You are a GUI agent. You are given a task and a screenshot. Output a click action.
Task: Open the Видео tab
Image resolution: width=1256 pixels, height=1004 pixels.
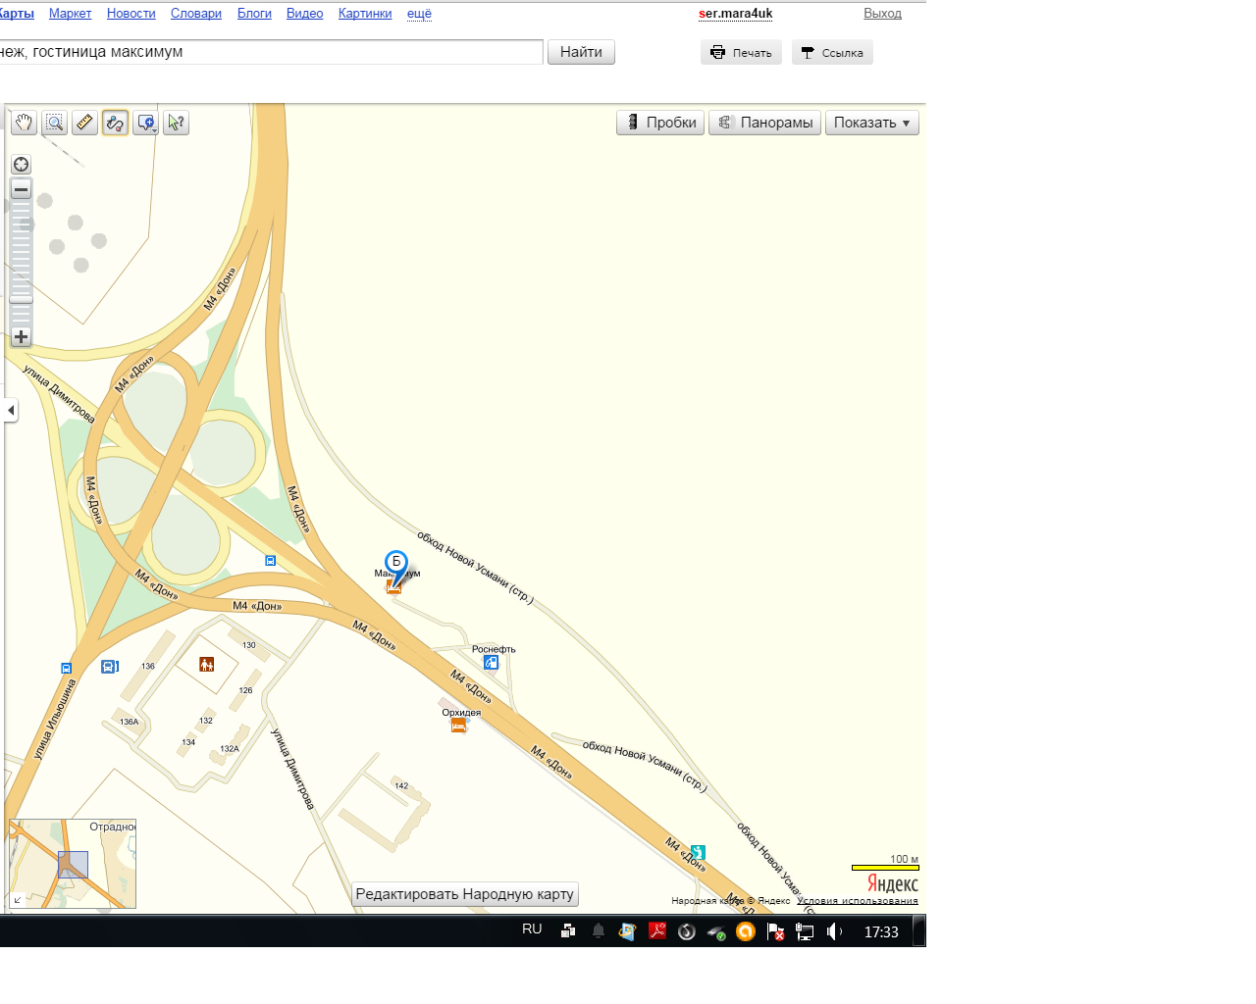point(304,14)
